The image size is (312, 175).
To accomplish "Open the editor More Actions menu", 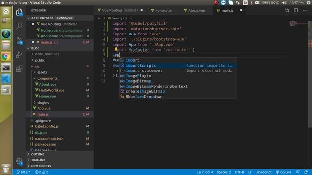I will point(305,10).
